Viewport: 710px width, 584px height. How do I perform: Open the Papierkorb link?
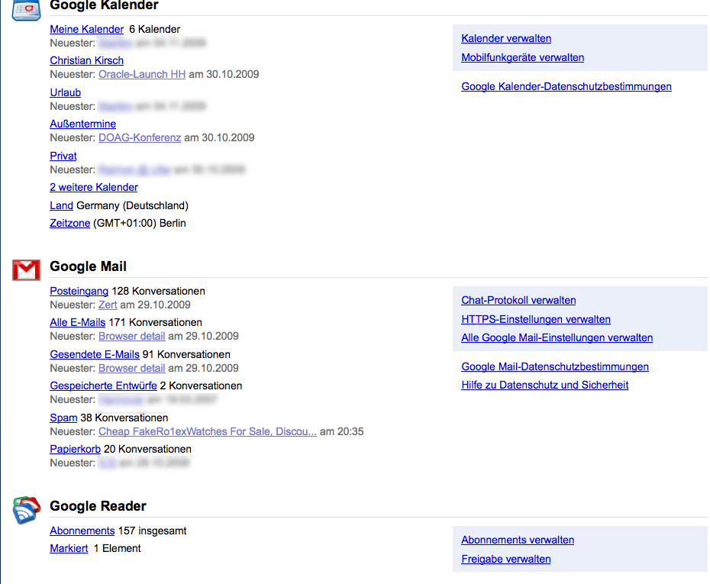tap(75, 449)
